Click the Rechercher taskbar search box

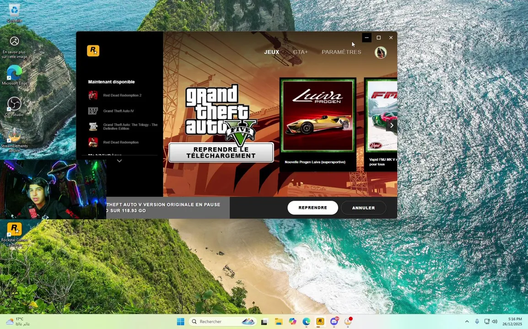click(222, 322)
